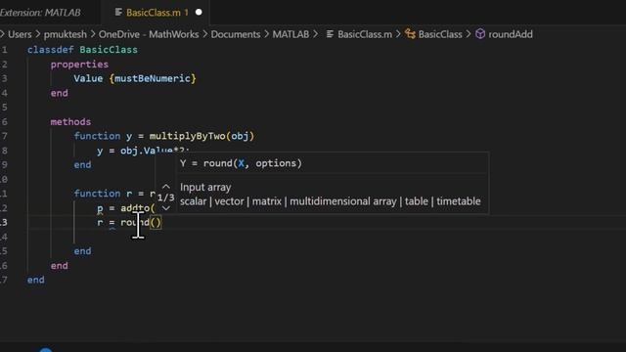Image resolution: width=626 pixels, height=352 pixels.
Task: Click variable 'p' on line 12
Action: pos(100,208)
